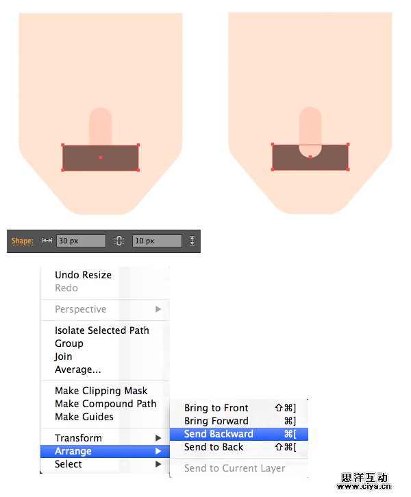Click the Shape link label
This screenshot has width=411, height=497.
click(x=22, y=241)
